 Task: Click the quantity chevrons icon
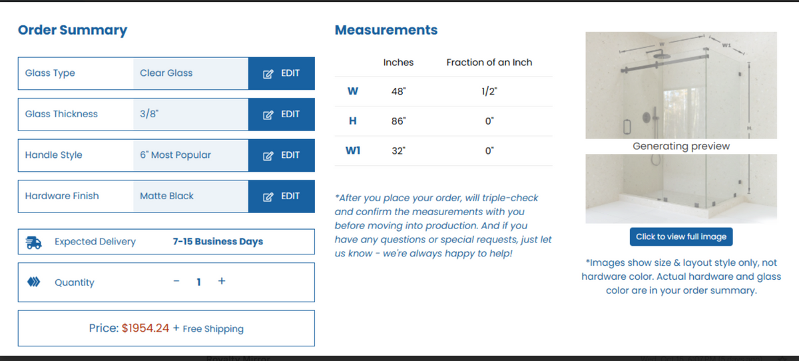pos(33,282)
